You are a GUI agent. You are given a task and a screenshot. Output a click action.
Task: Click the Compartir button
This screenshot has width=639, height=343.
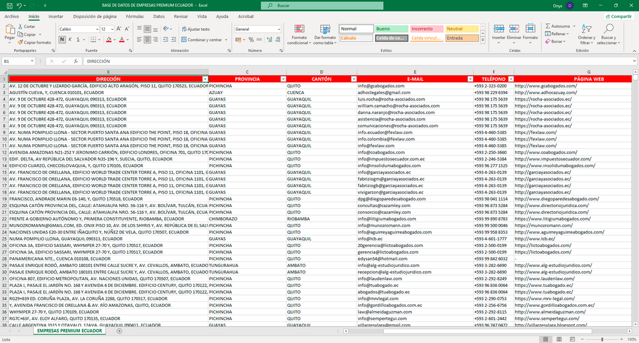coord(618,16)
